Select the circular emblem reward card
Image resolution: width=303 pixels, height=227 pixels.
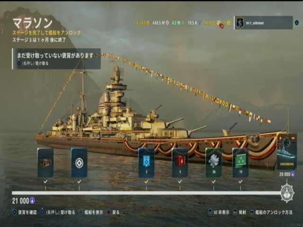point(79,163)
